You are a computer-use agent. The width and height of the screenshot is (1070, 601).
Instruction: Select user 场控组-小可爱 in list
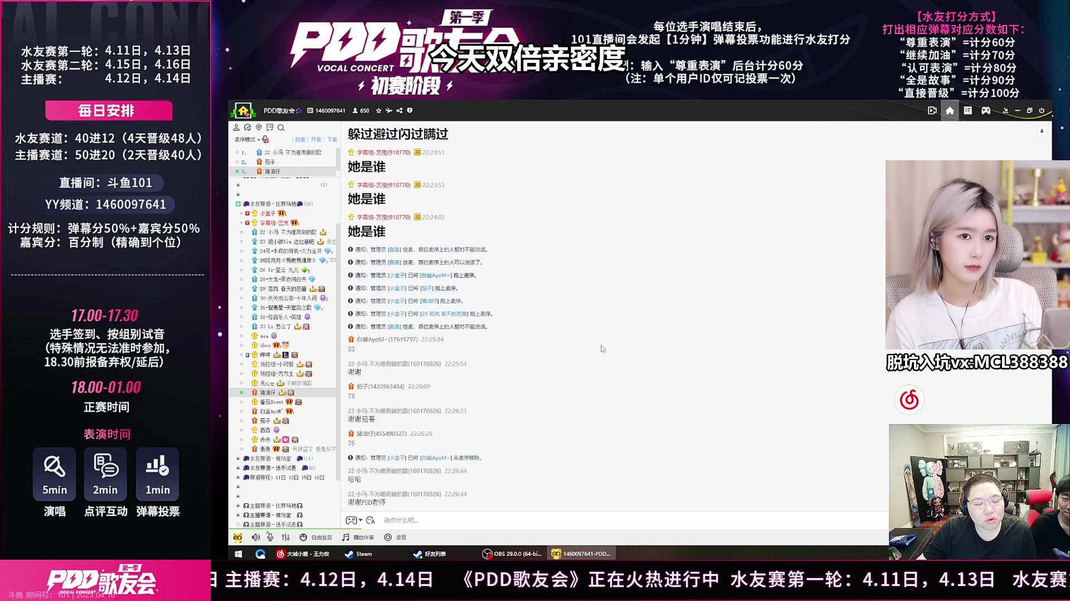(x=276, y=364)
